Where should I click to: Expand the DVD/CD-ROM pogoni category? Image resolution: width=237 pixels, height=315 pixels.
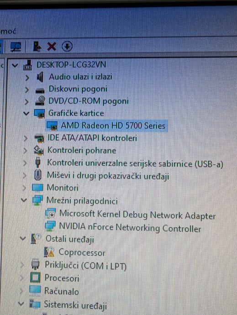(26, 102)
